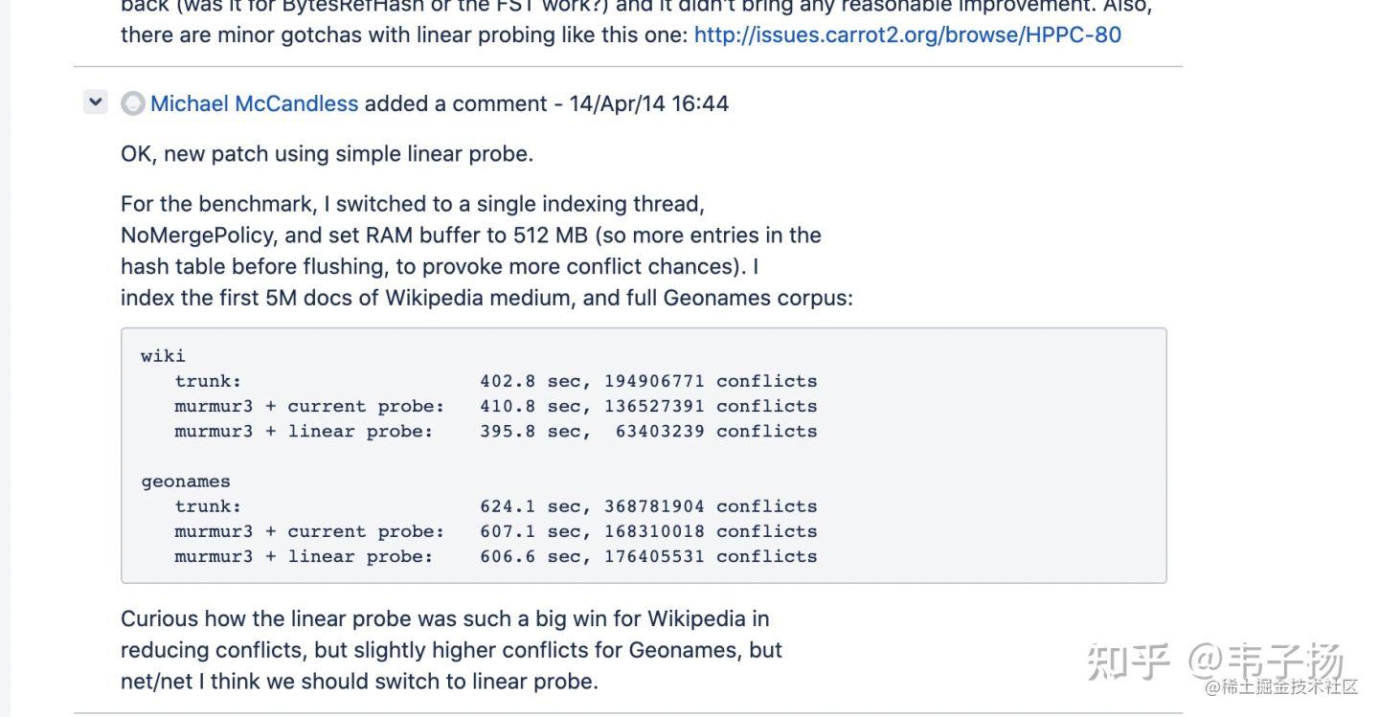The width and height of the screenshot is (1379, 717).
Task: Open the issues.carrot2.org HPPC-80 link
Action: click(x=907, y=35)
